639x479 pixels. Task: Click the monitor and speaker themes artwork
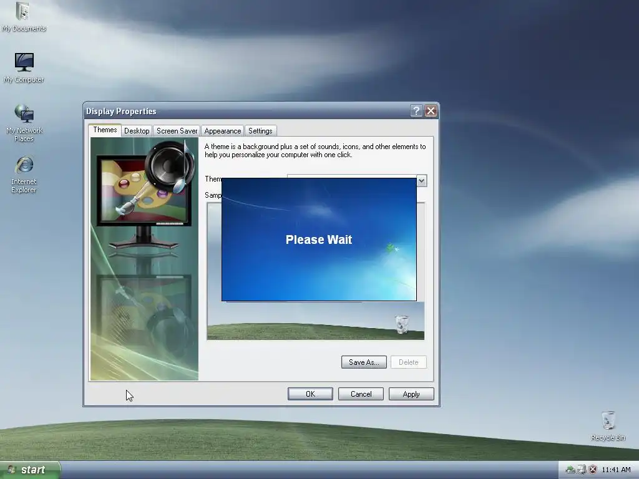tap(144, 259)
